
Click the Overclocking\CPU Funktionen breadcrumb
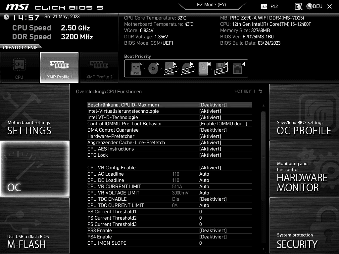pyautogui.click(x=109, y=92)
